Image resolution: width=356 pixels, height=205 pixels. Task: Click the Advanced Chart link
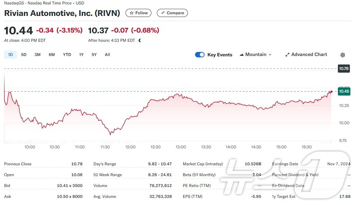(x=309, y=55)
